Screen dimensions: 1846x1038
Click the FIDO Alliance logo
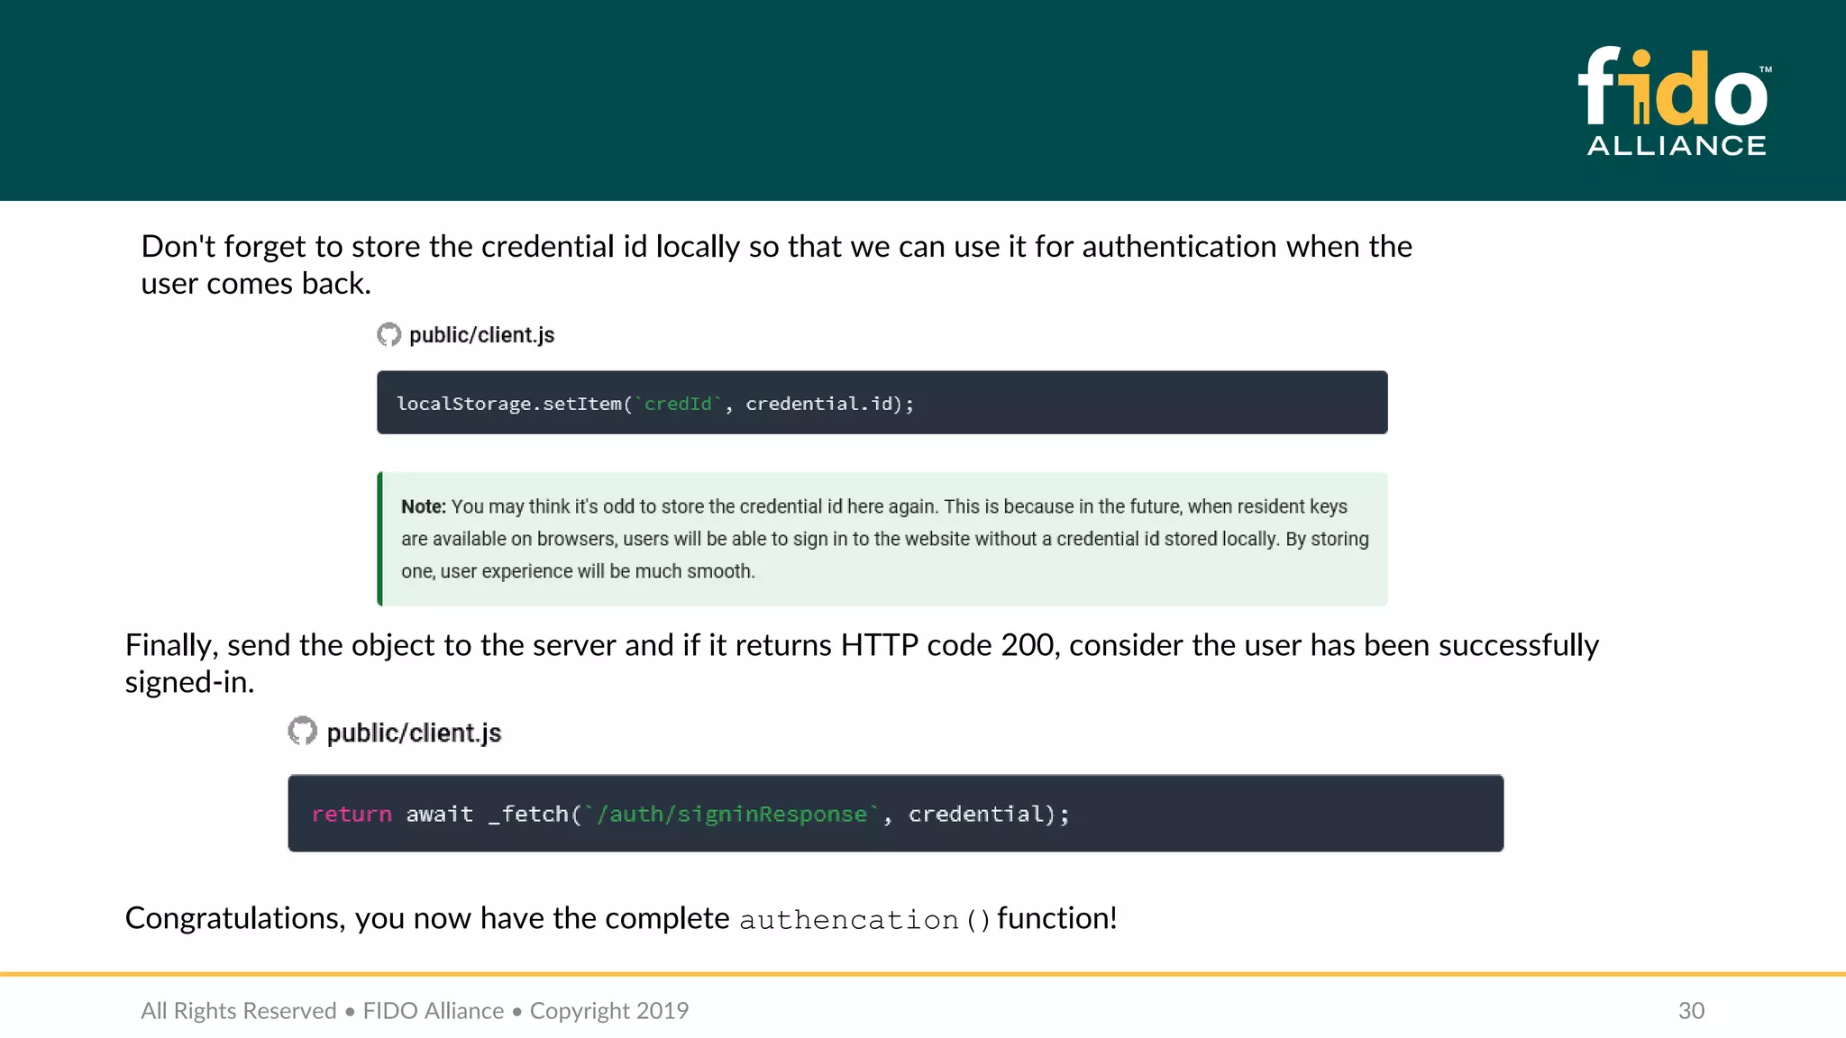1676,101
